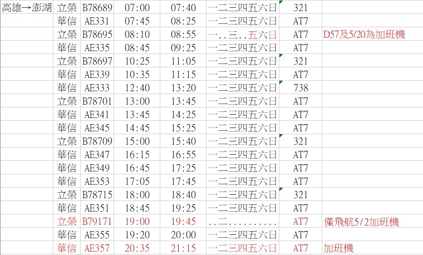
Task: Click flight number AE333
Action: (x=97, y=88)
